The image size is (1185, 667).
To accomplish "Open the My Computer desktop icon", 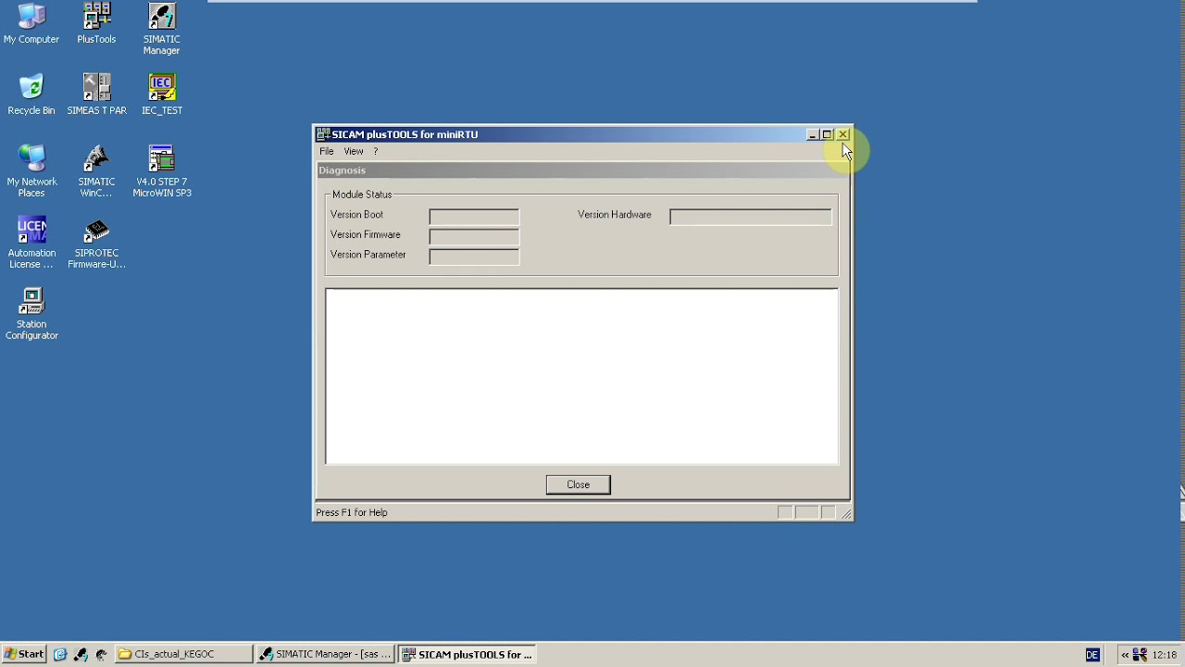I will (x=31, y=23).
